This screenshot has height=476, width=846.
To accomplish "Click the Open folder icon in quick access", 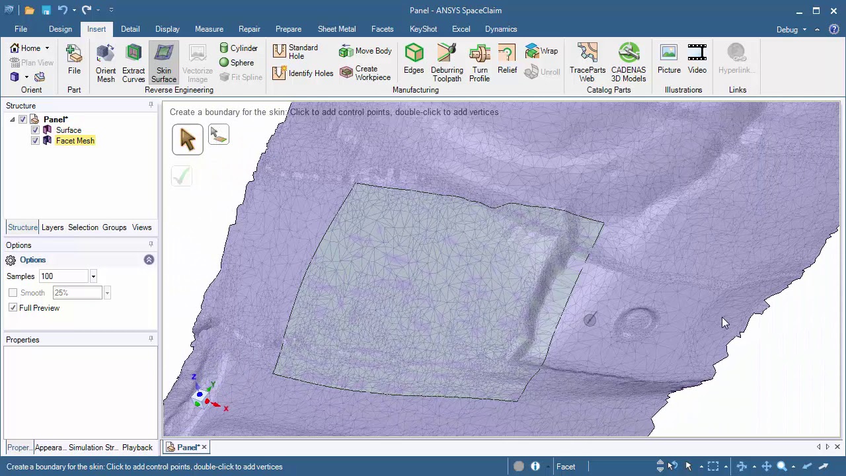I will pyautogui.click(x=30, y=10).
